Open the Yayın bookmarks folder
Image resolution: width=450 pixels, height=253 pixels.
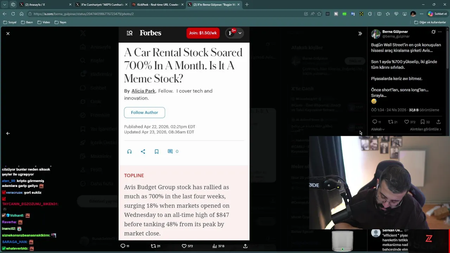[60, 22]
